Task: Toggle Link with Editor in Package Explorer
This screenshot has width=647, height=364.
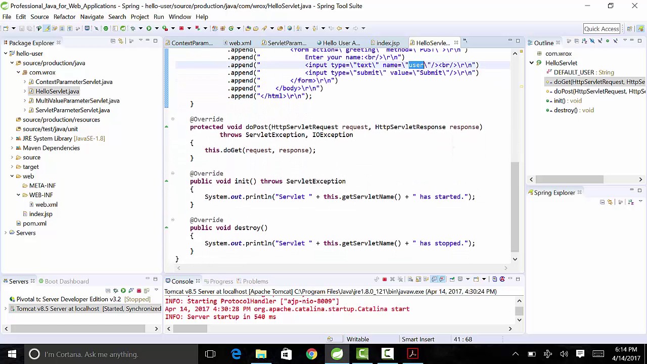Action: click(121, 41)
